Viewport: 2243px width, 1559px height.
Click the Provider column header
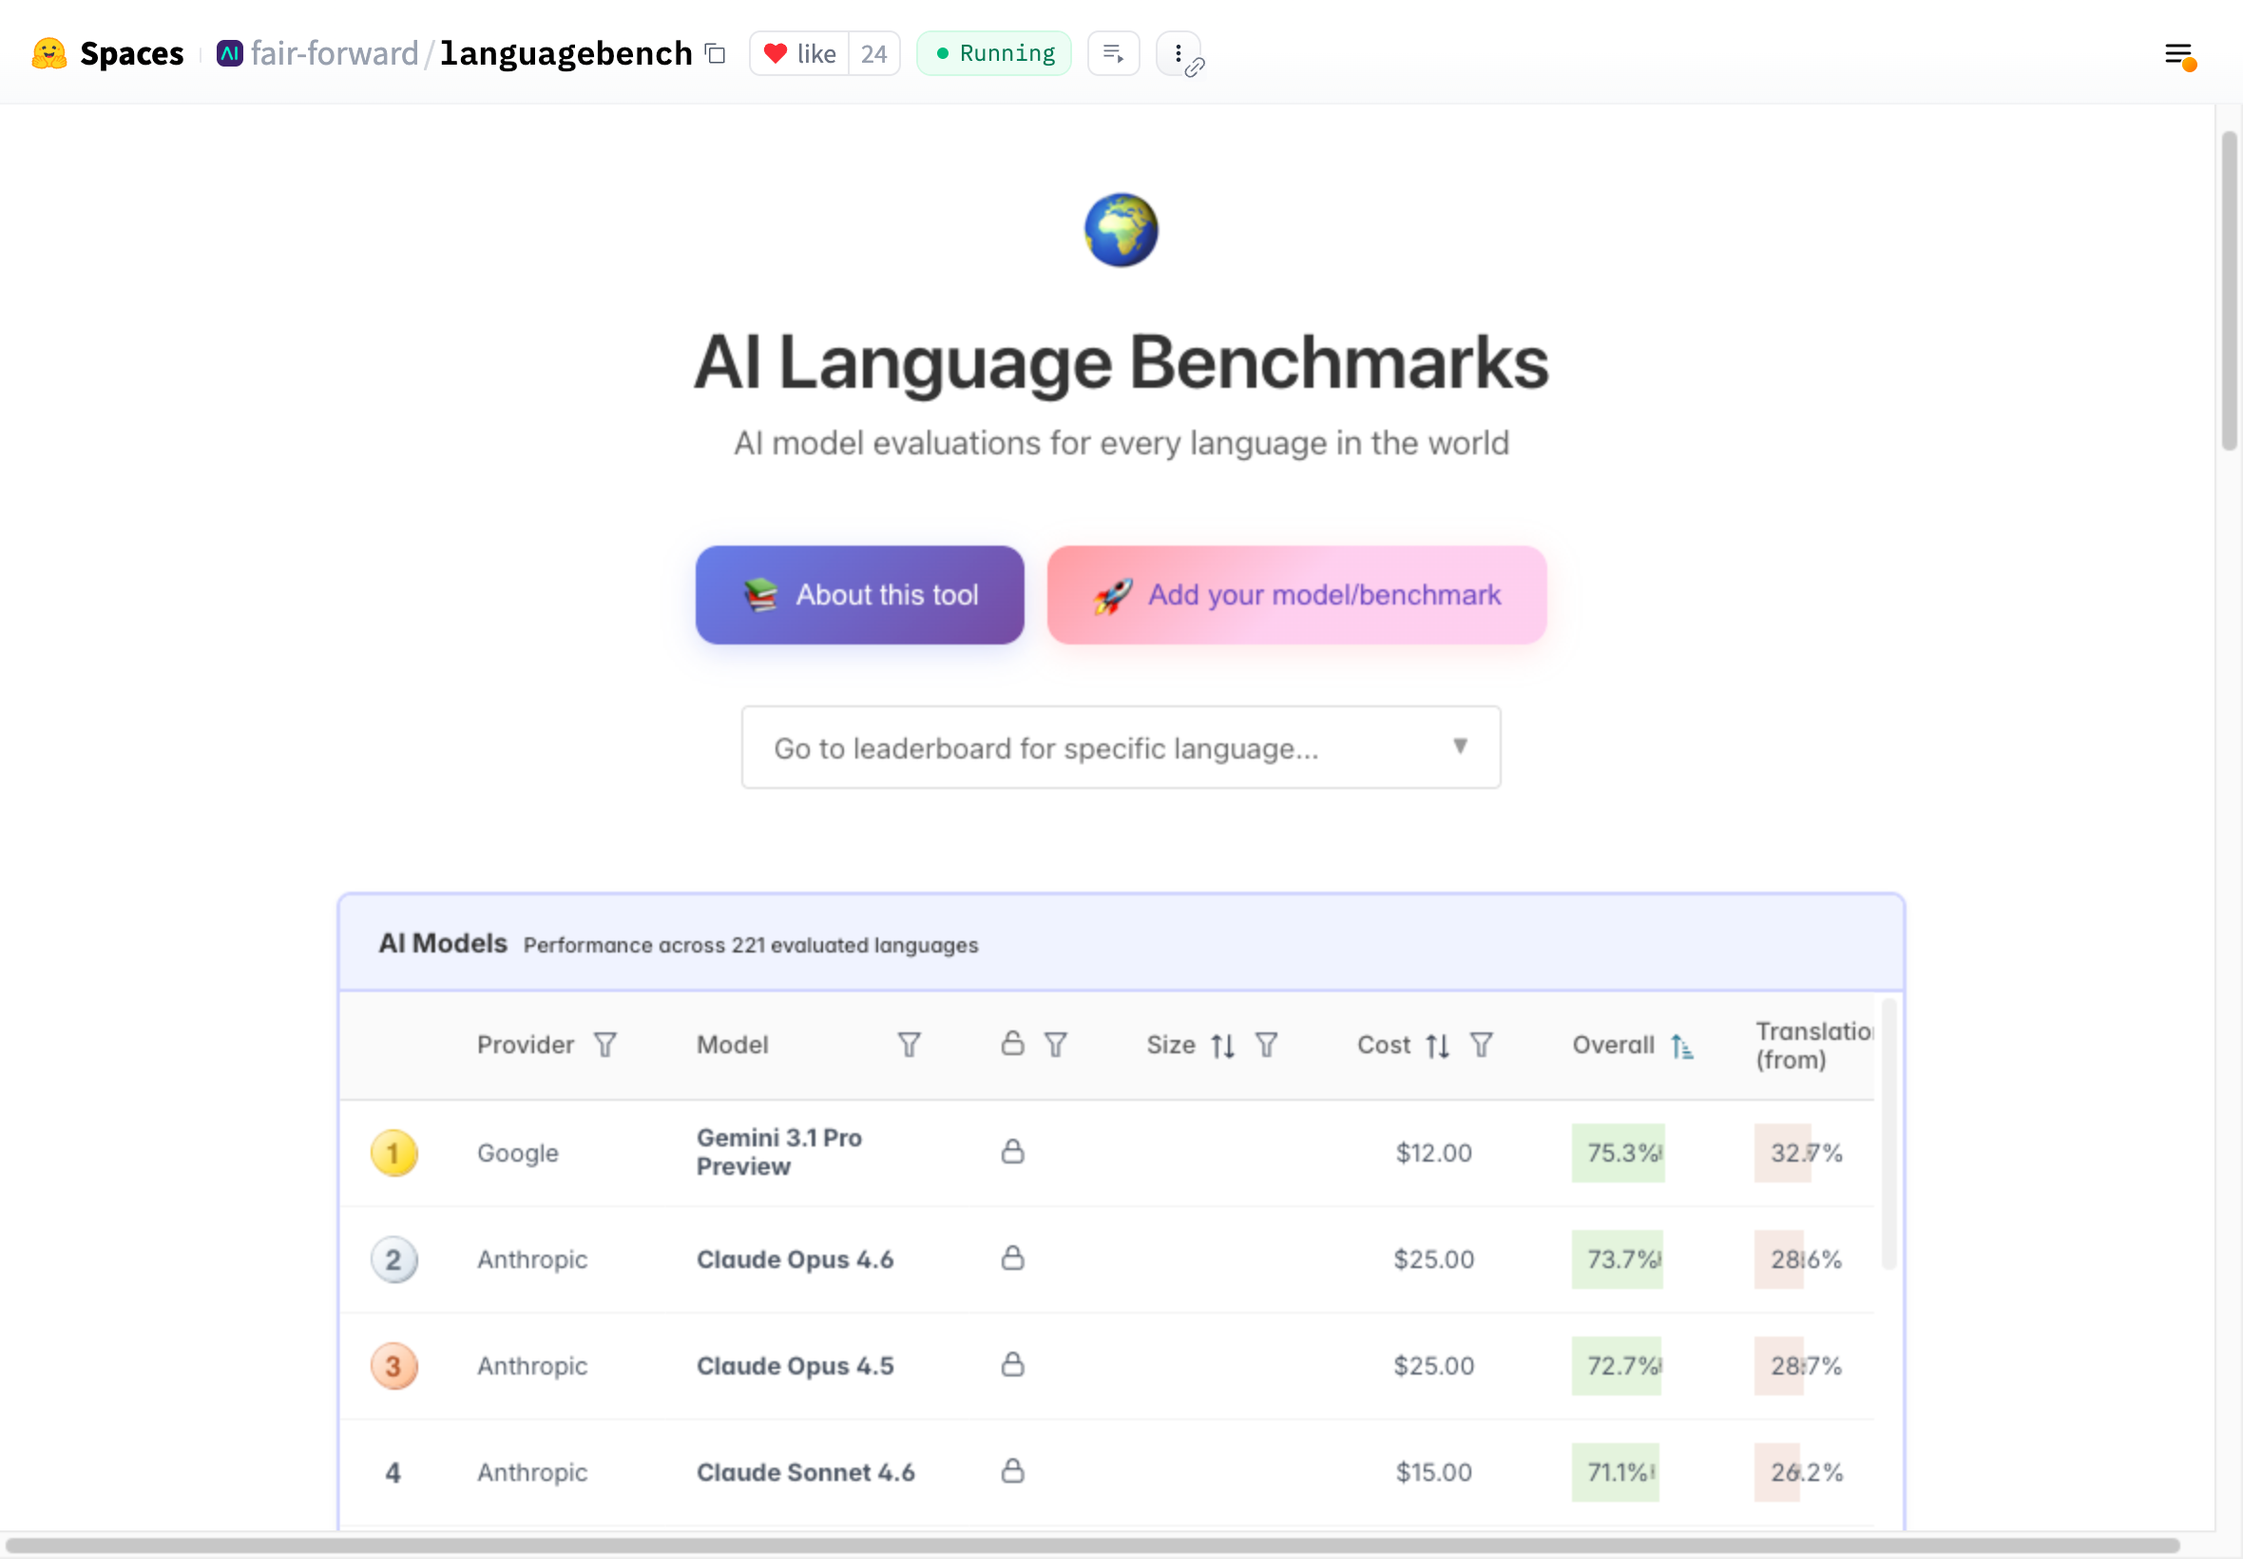tap(526, 1045)
